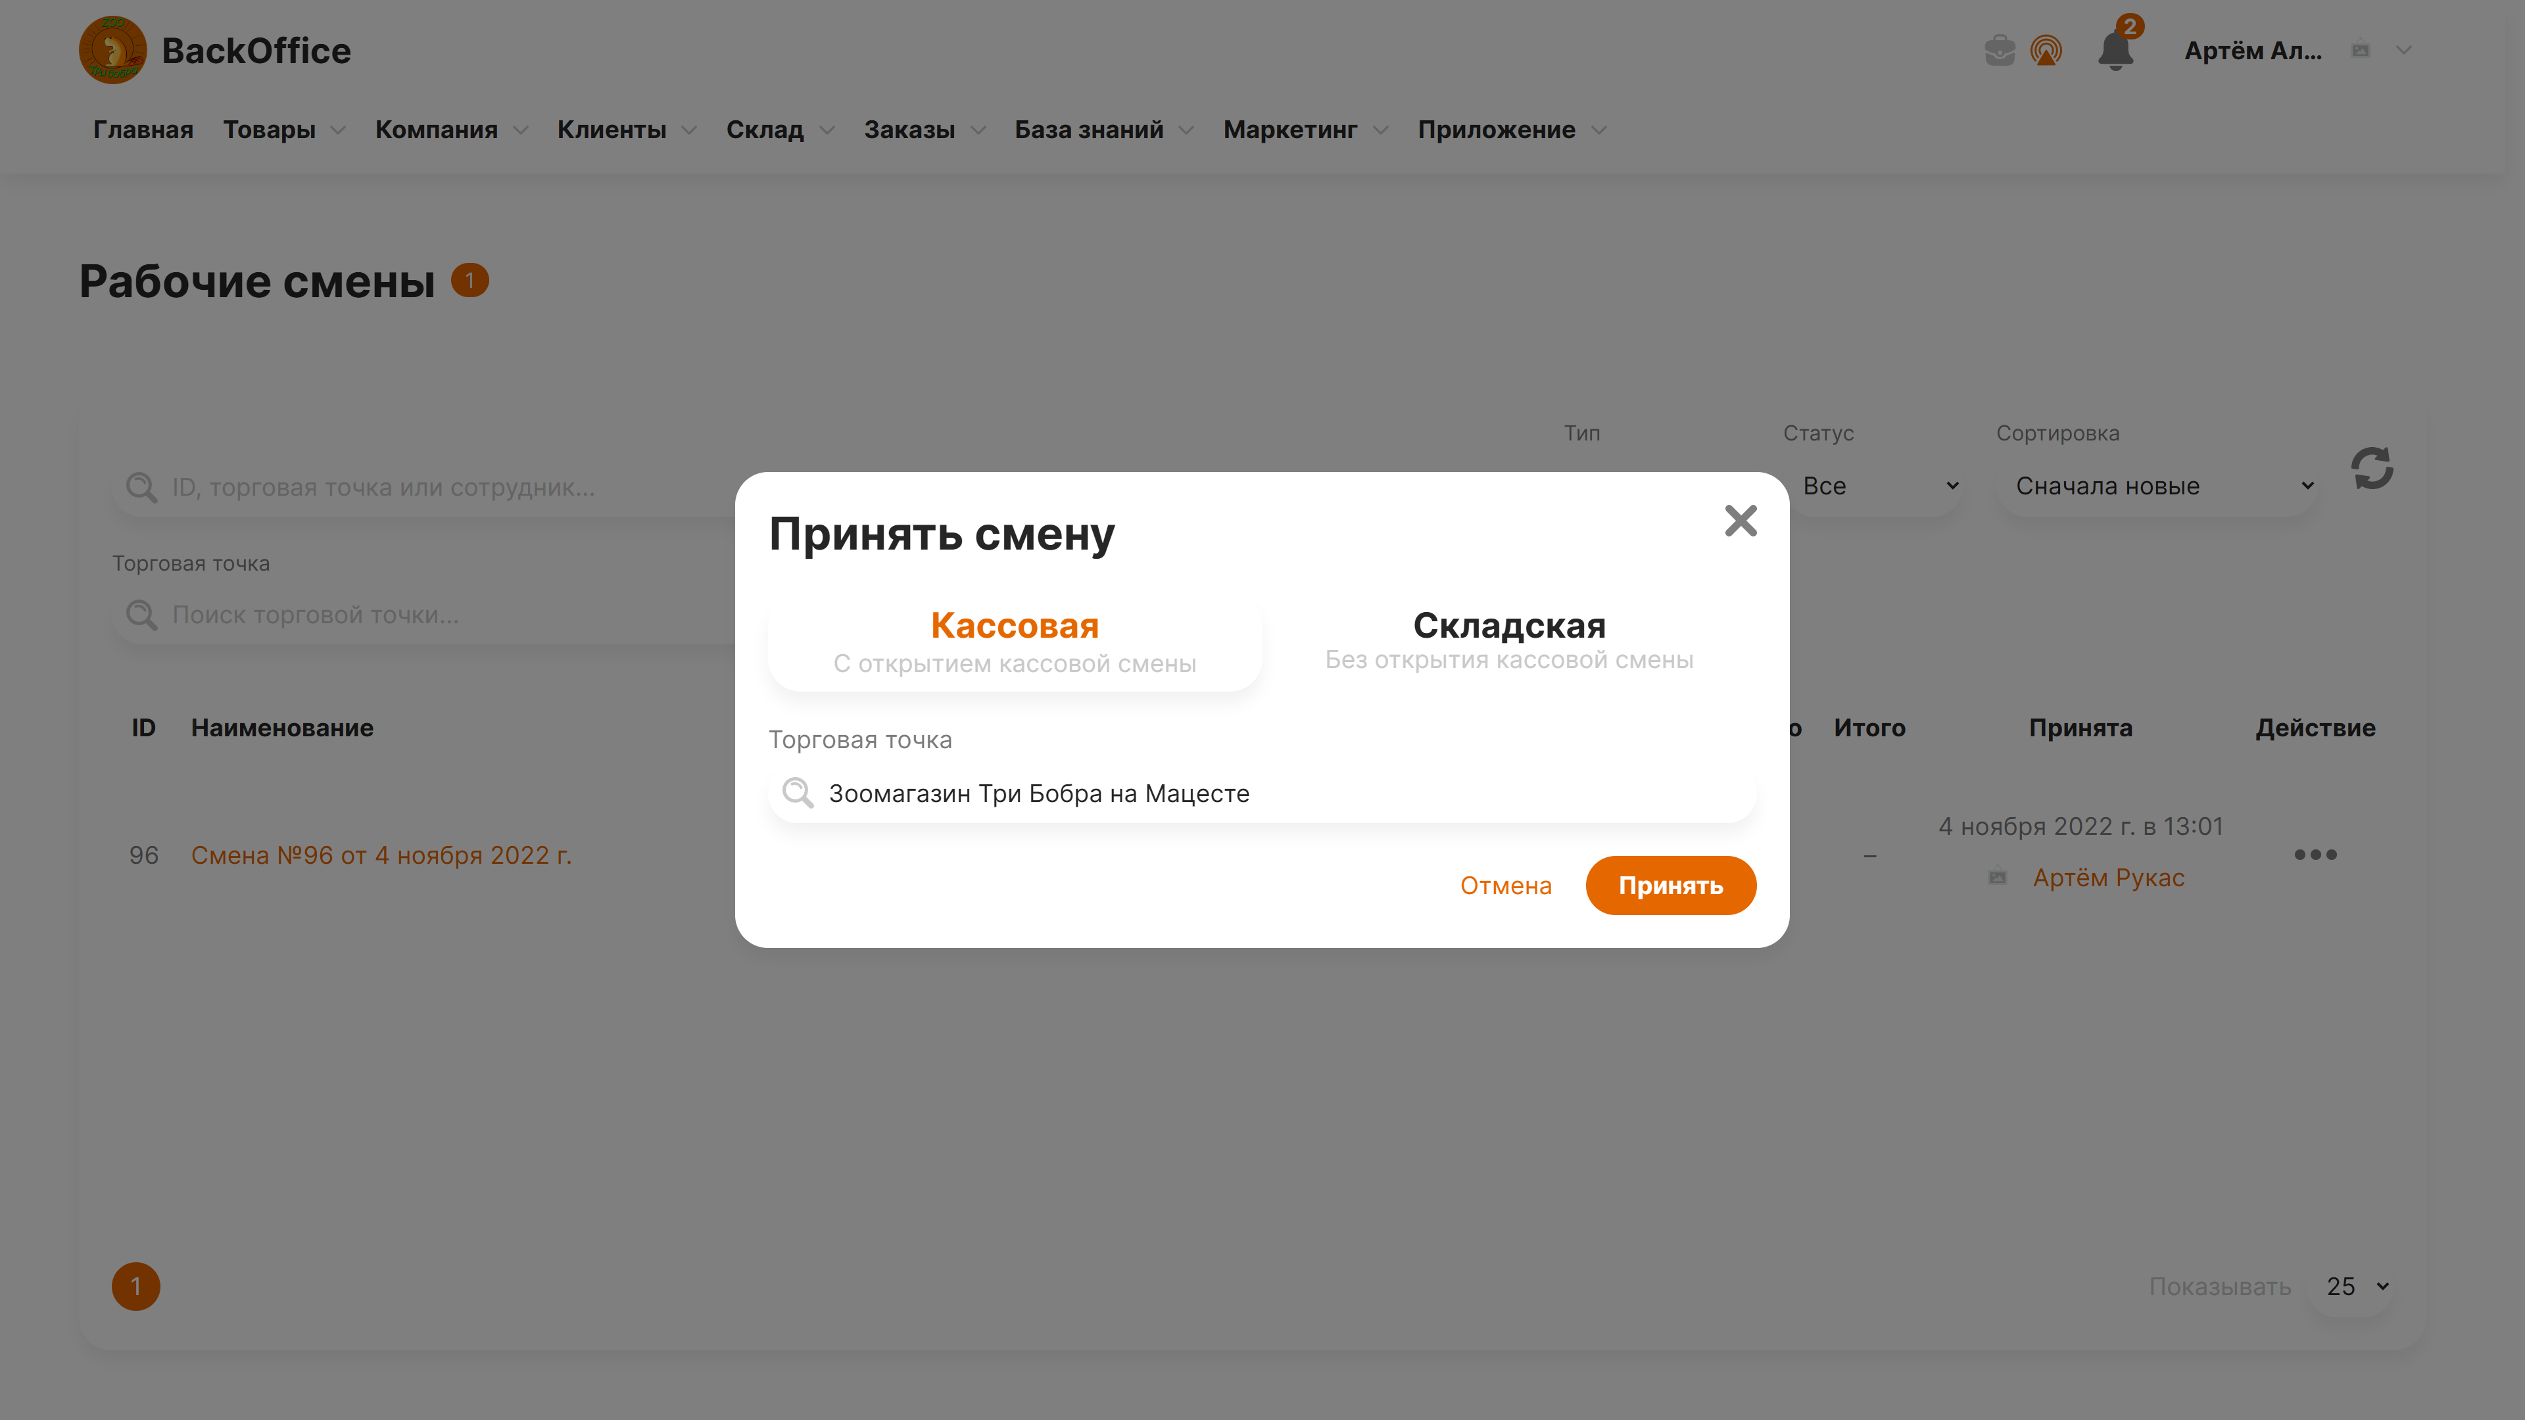
Task: Close the Принять смену dialog
Action: (x=1740, y=521)
